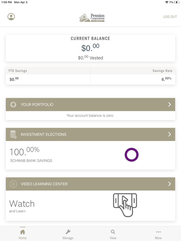The width and height of the screenshot is (181, 241).
Task: Switch to the More tab
Action: click(158, 234)
